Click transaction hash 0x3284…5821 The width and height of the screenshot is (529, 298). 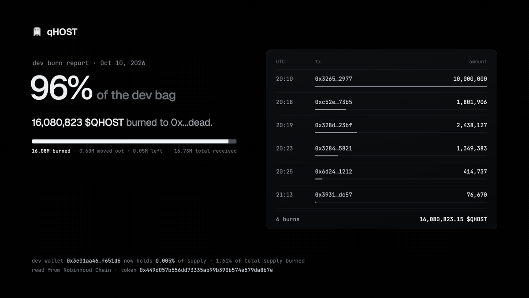click(x=333, y=148)
